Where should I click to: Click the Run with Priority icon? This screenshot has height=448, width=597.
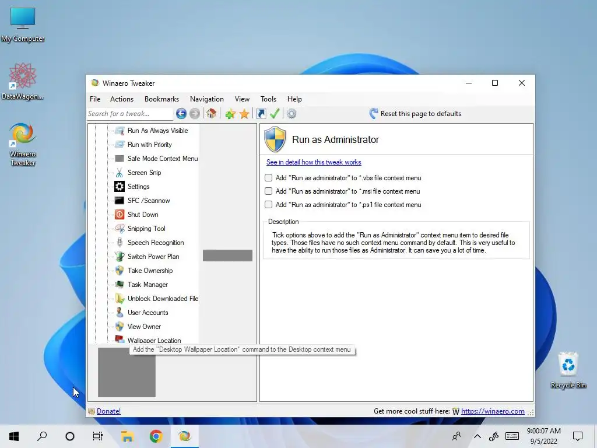[120, 145]
